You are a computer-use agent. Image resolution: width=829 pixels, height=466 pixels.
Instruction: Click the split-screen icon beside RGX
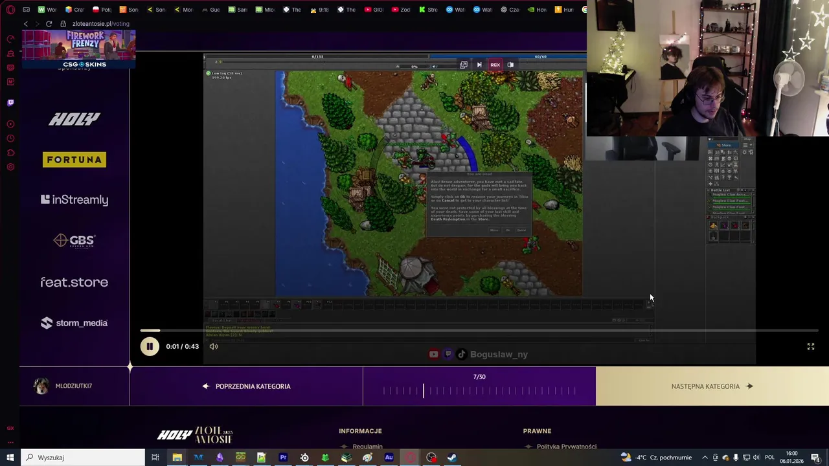[x=510, y=65]
